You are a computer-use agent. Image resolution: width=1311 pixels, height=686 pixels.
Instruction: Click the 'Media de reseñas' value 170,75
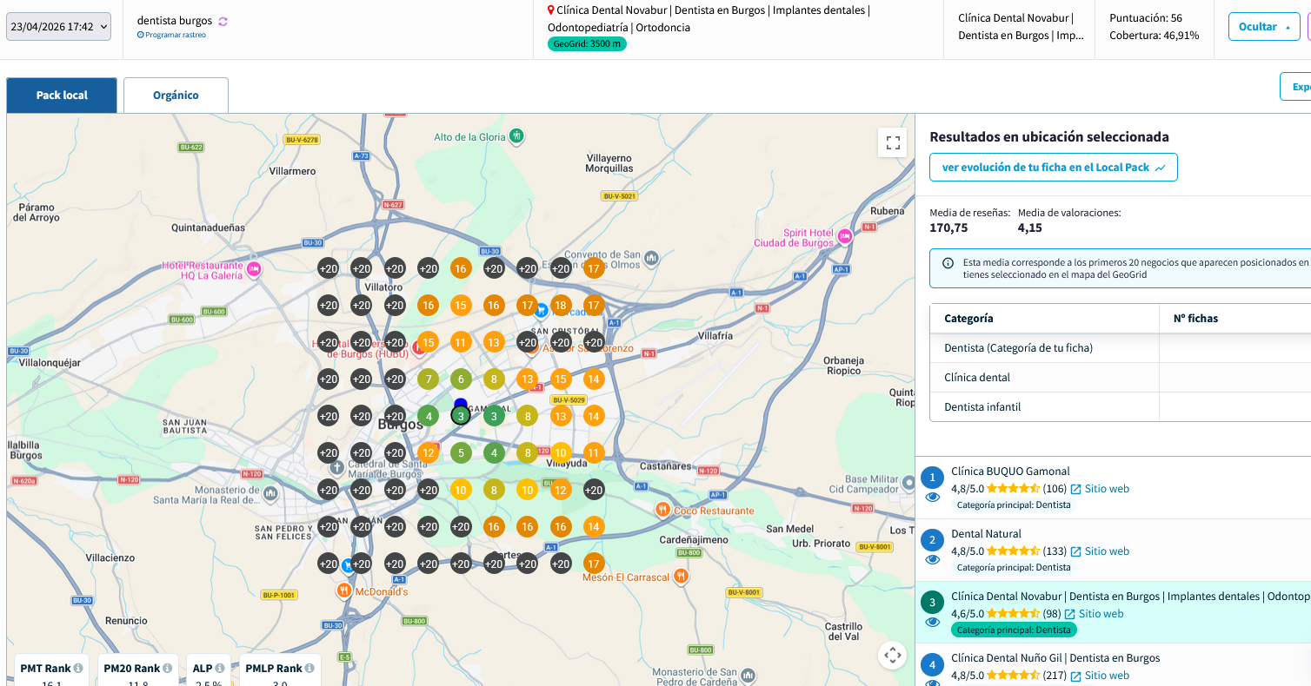(x=948, y=228)
